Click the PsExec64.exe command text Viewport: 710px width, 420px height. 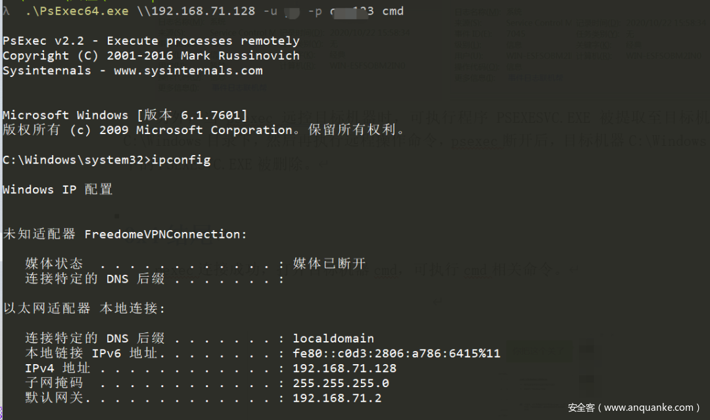coord(76,11)
